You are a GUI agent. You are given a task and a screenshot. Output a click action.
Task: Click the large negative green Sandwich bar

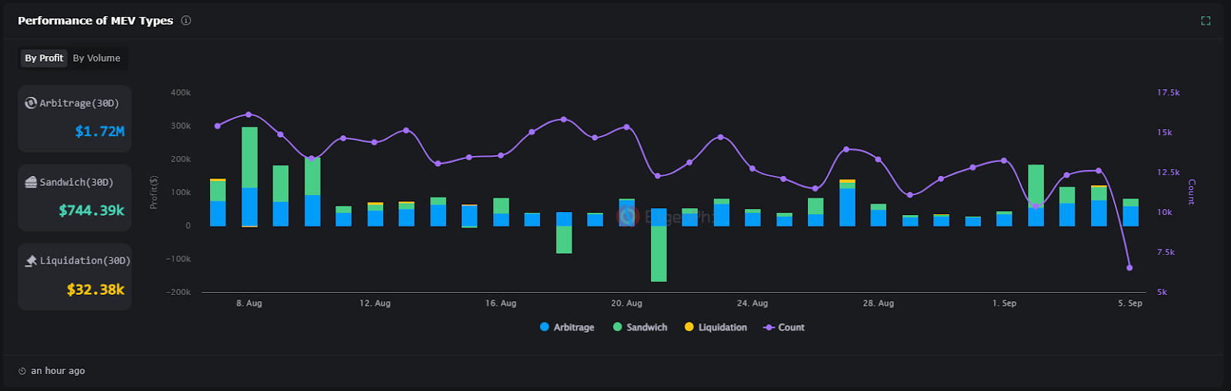[x=659, y=253]
